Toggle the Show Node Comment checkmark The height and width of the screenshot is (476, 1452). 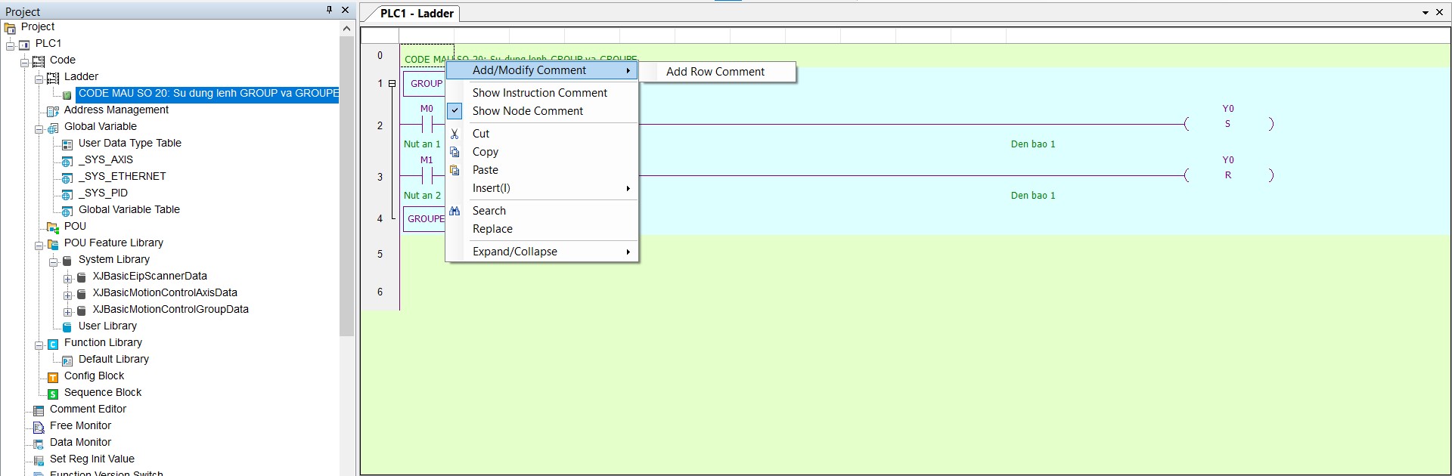[x=455, y=111]
